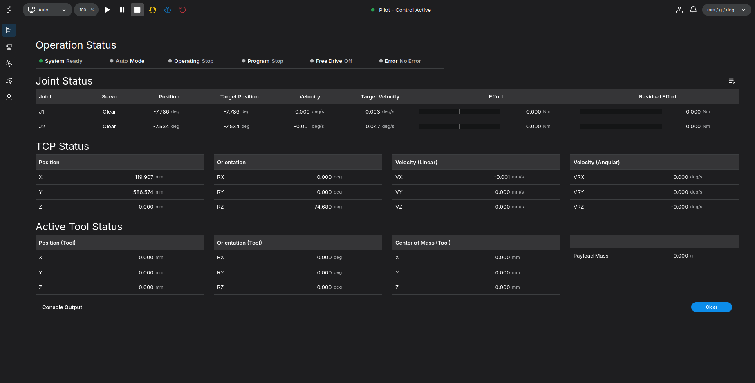
Task: Click the yellow hand icon in toolbar
Action: coord(152,10)
